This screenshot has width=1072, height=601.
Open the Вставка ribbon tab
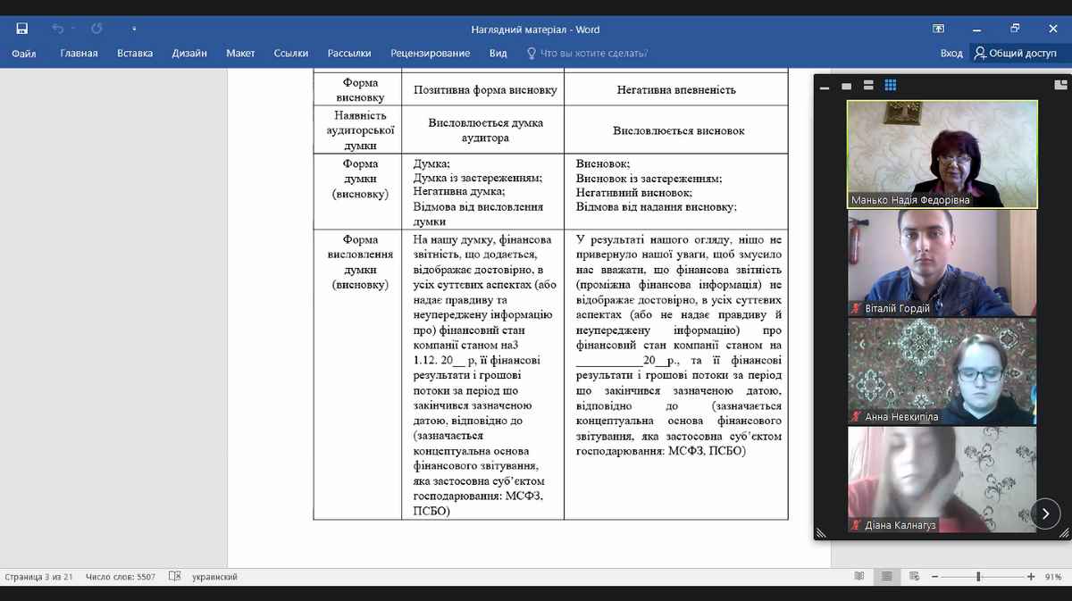[135, 54]
